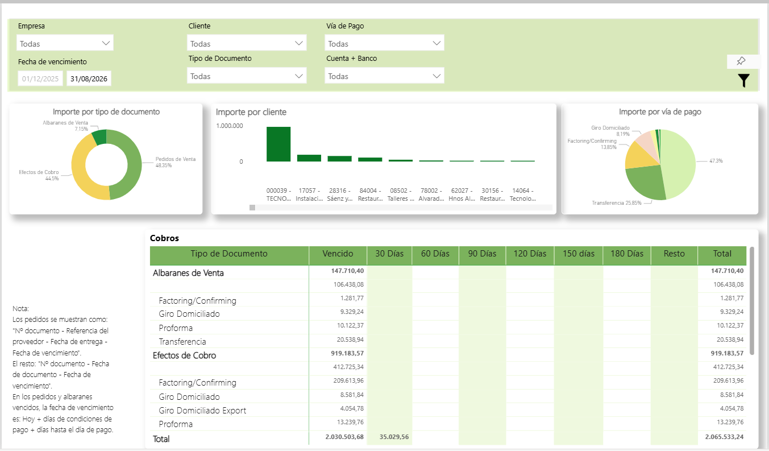Open the Empresa dropdown
The image size is (769, 451).
point(65,43)
